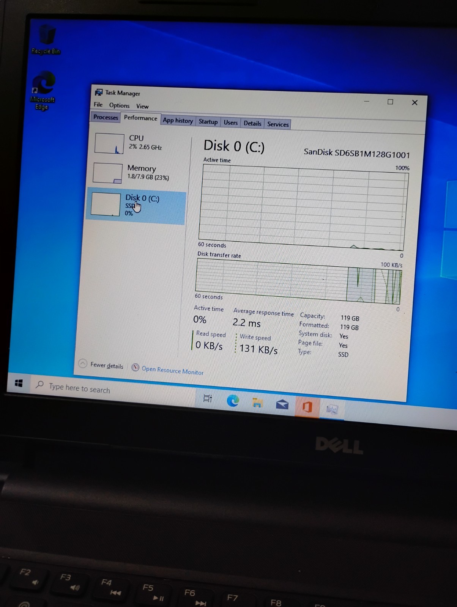Open the Options menu
457x607 pixels.
pyautogui.click(x=119, y=105)
